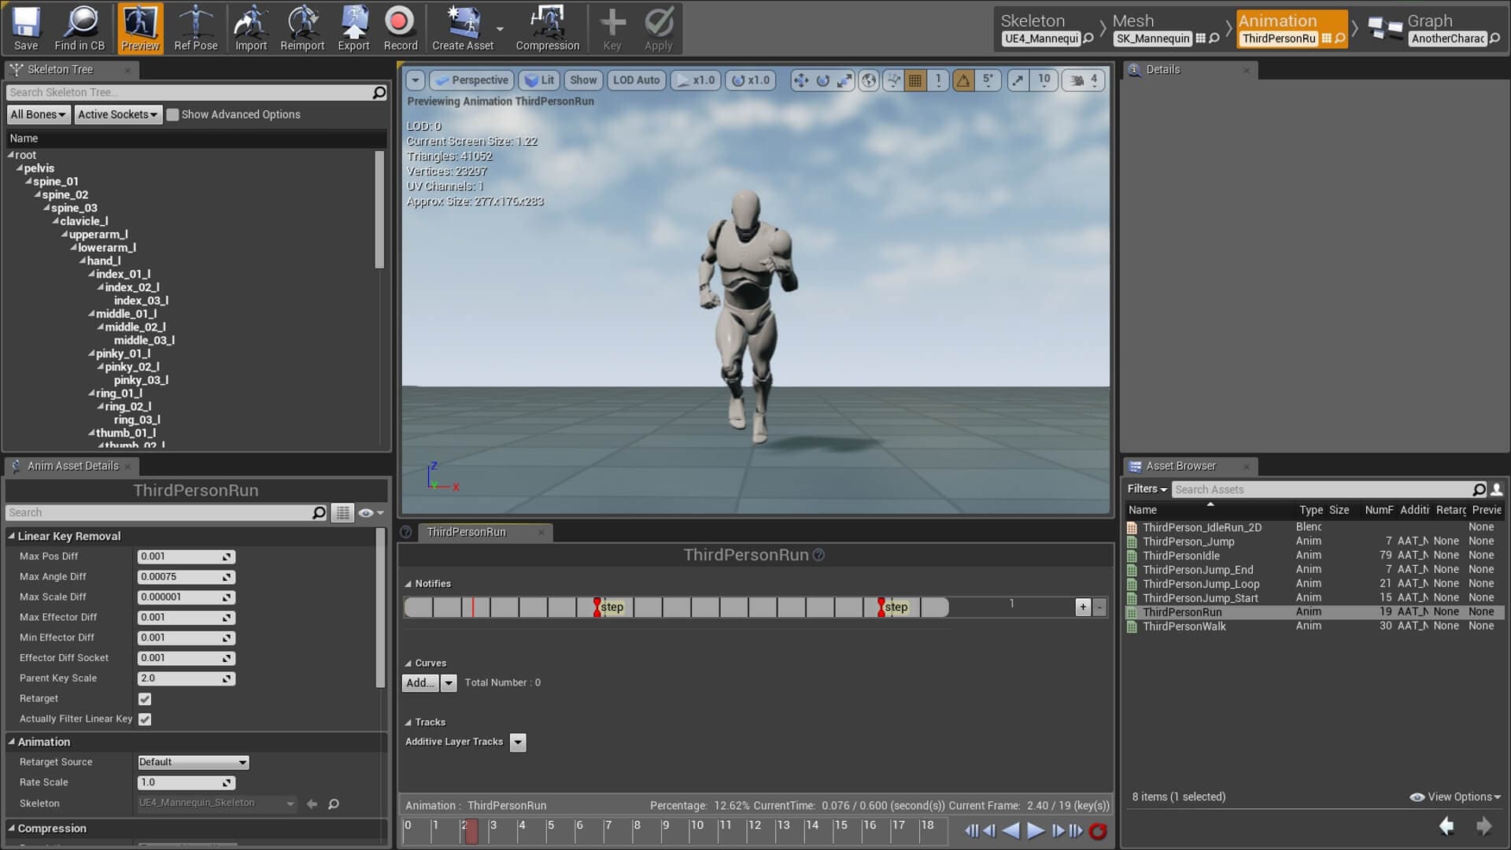Open the Compression settings icon
Screen dimensions: 1511x850
pyautogui.click(x=548, y=28)
